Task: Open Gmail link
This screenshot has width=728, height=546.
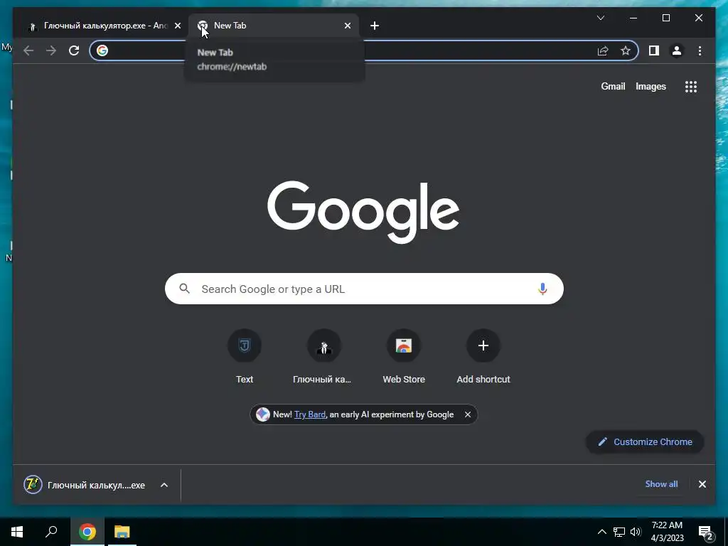Action: tap(613, 86)
